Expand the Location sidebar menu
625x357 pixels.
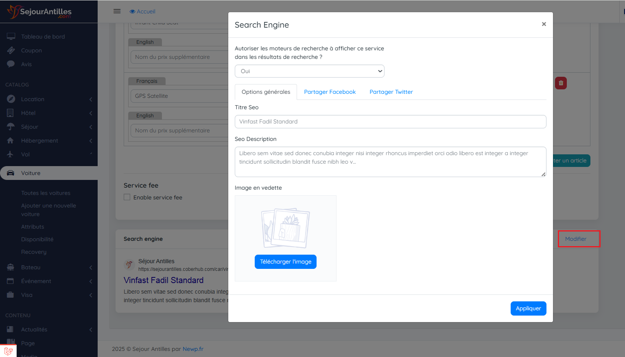pos(49,99)
